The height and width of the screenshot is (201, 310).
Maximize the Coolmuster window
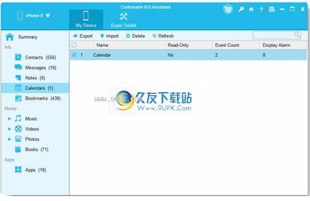pos(292,9)
